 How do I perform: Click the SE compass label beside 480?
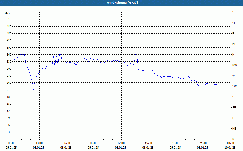click(x=234, y=23)
